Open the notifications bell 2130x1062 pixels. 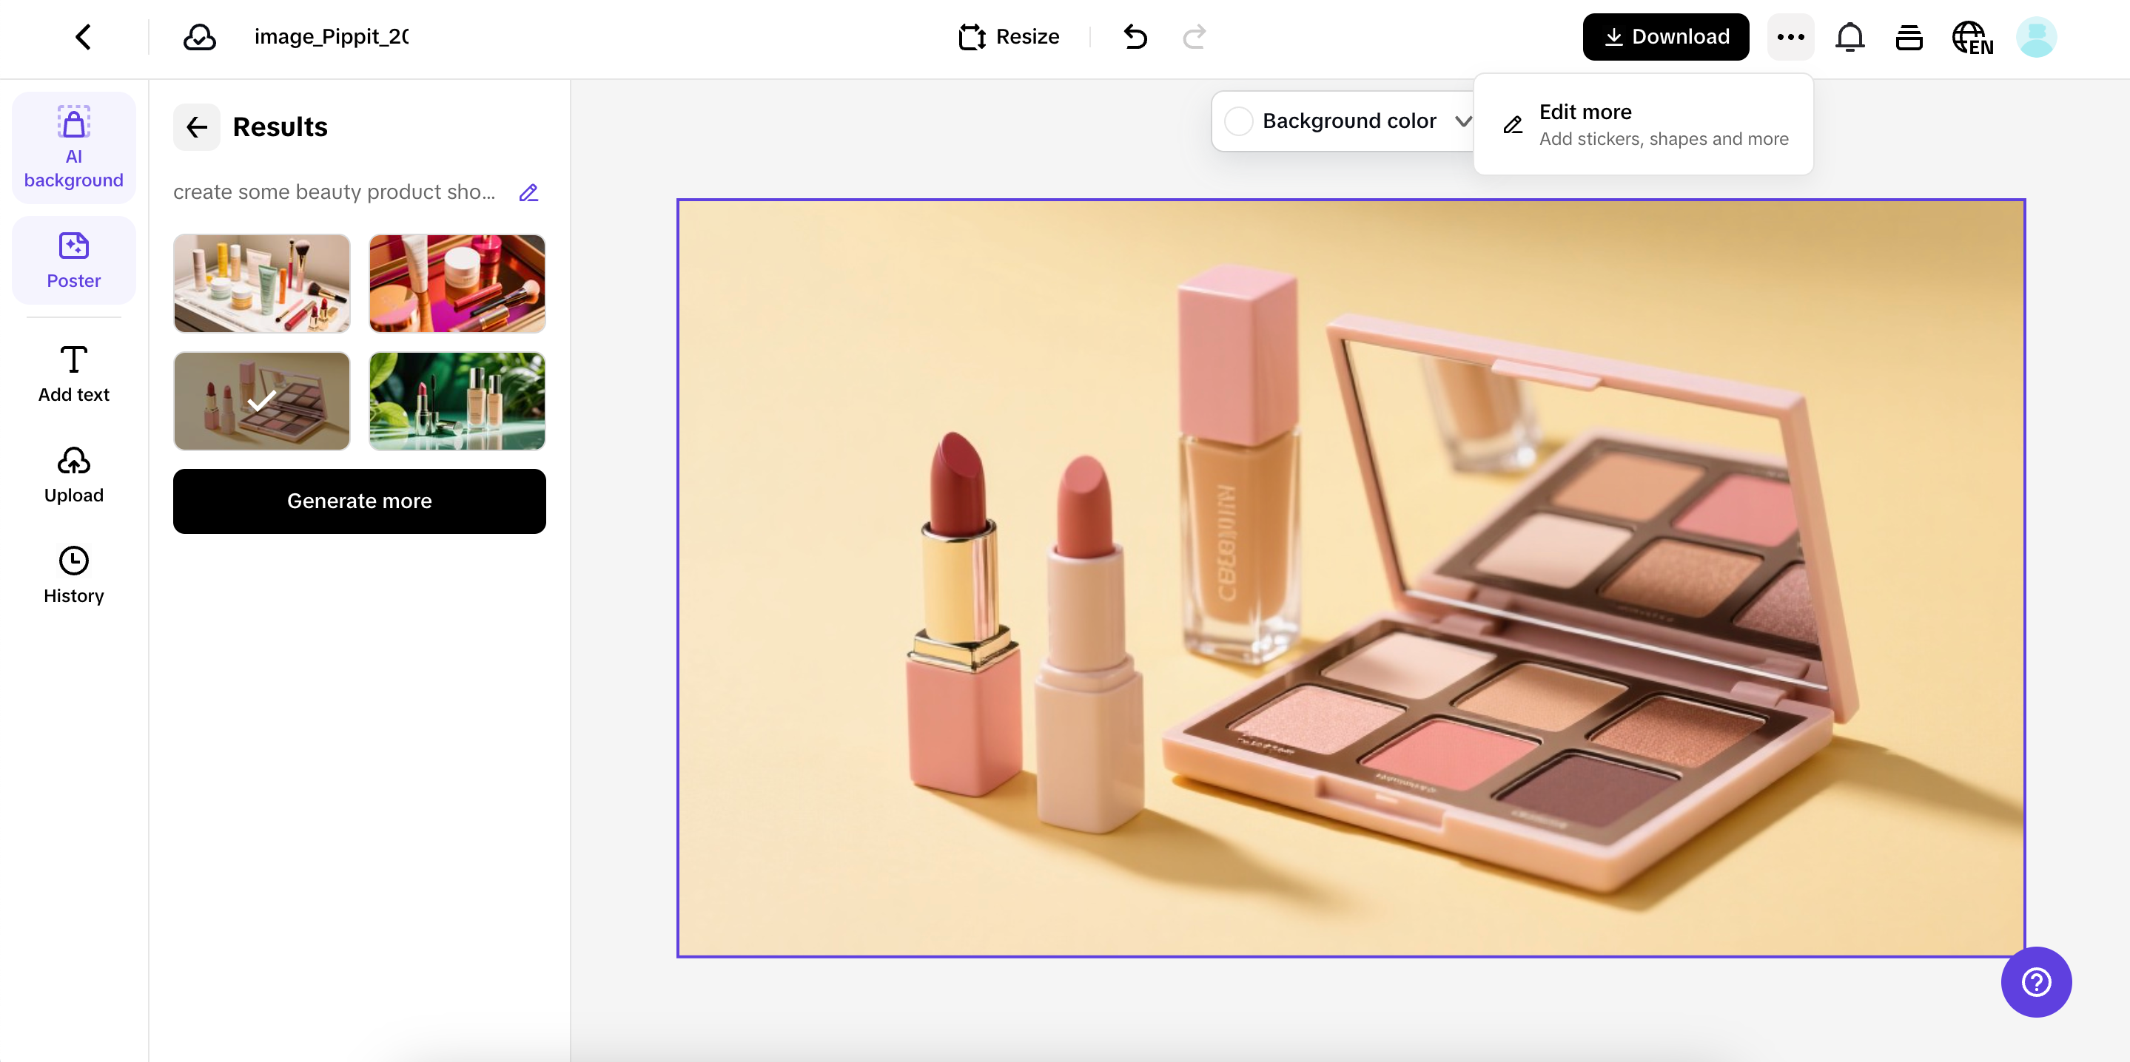pos(1850,36)
